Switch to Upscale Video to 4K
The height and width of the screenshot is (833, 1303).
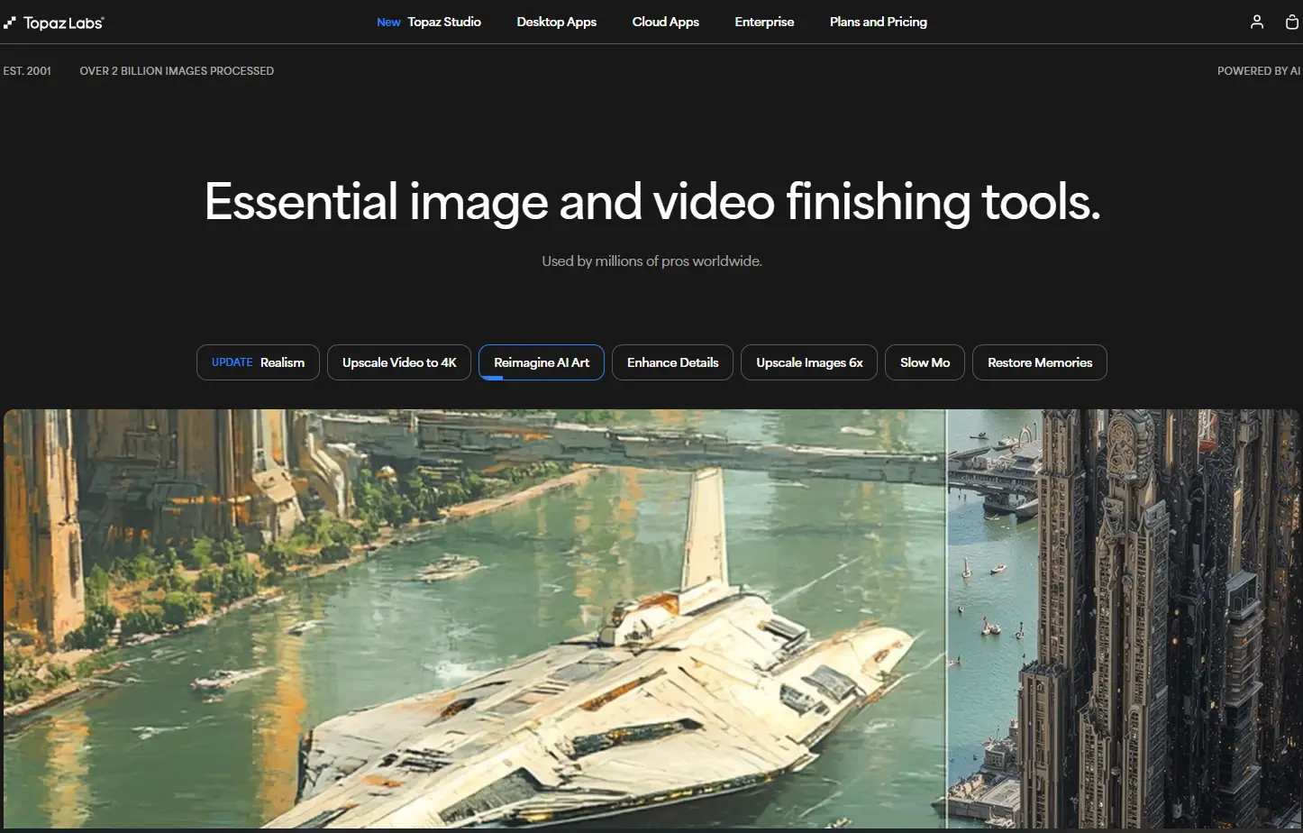tap(398, 362)
